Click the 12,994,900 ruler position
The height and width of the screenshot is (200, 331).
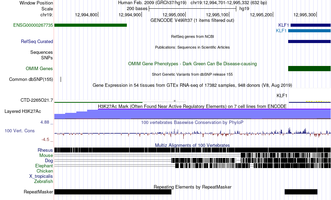(130, 15)
